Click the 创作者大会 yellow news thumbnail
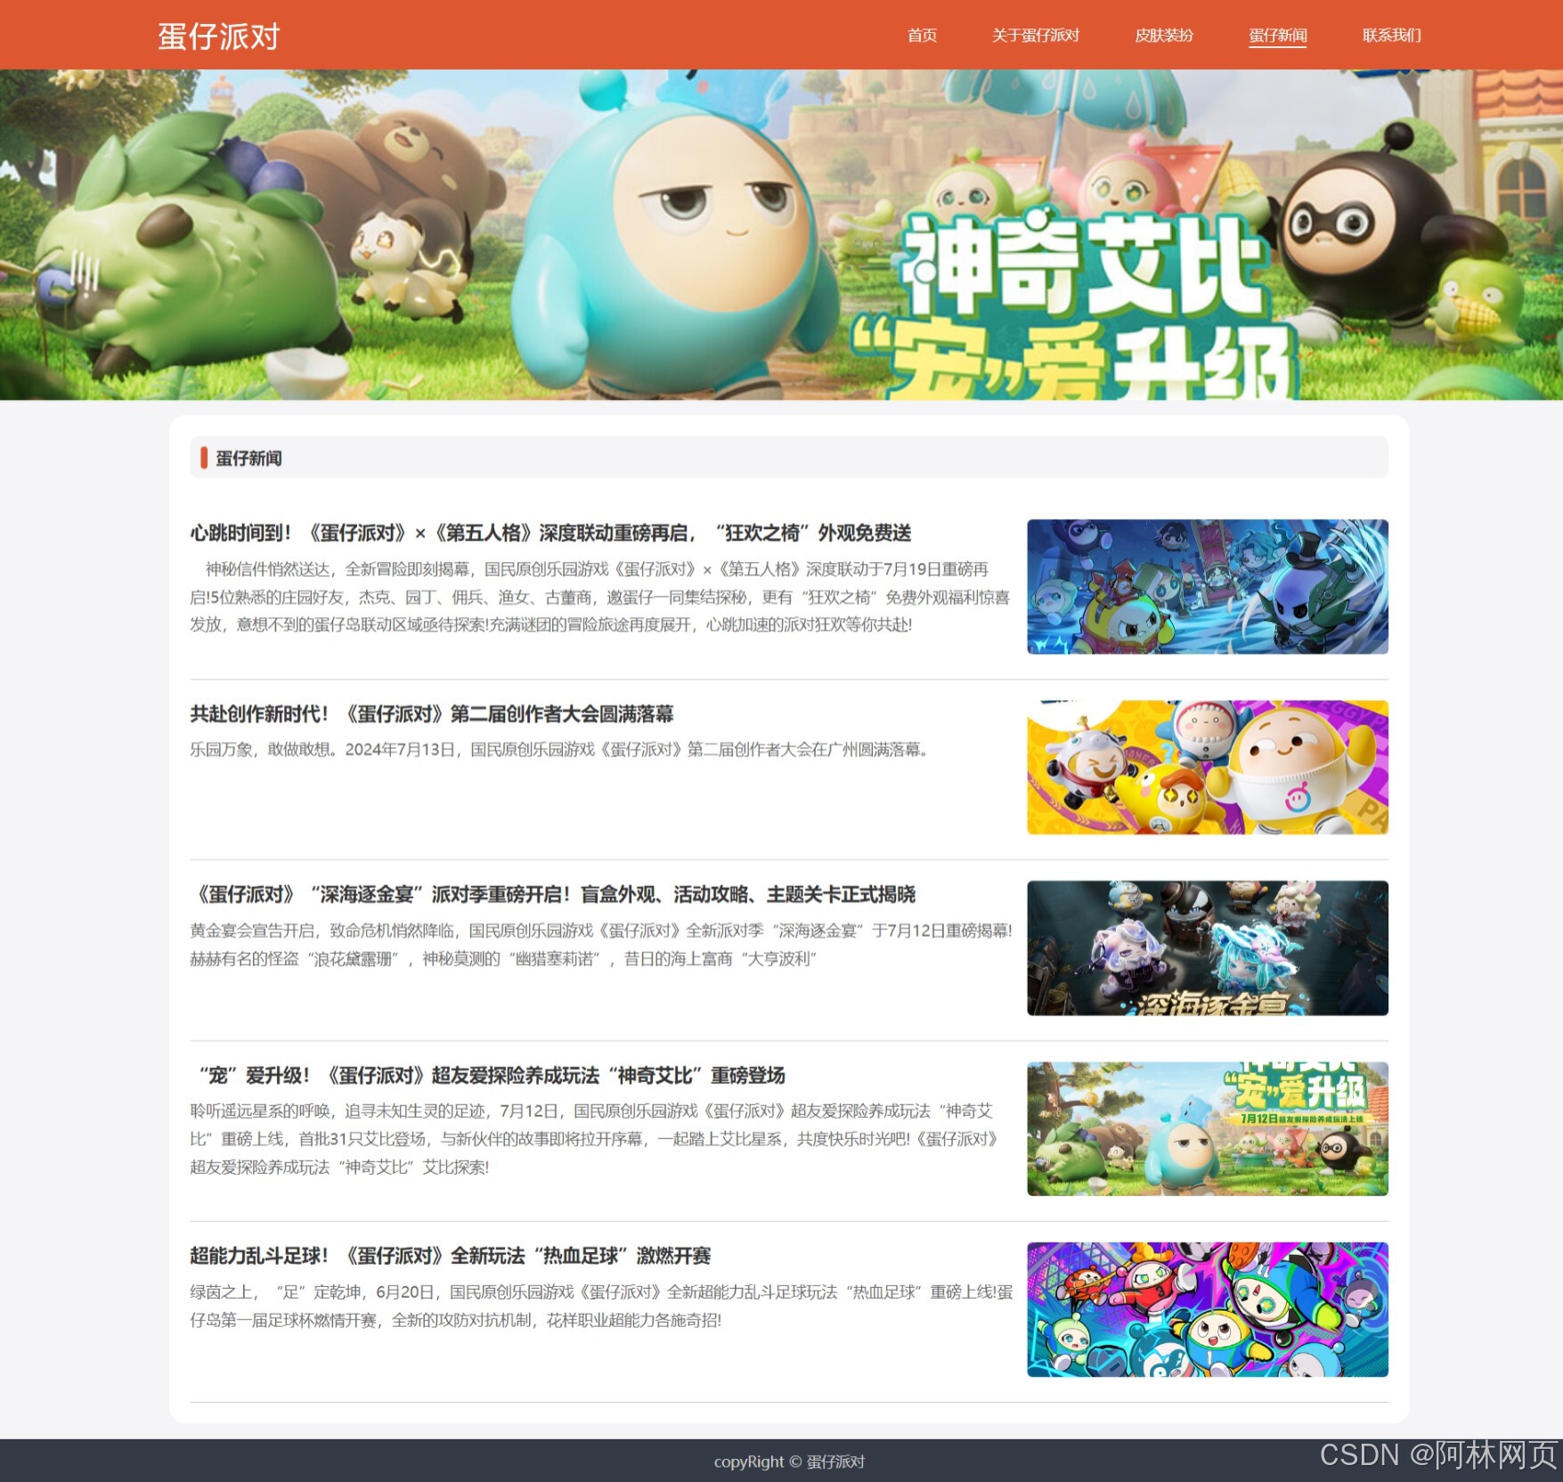Viewport: 1563px width, 1482px height. click(x=1208, y=768)
